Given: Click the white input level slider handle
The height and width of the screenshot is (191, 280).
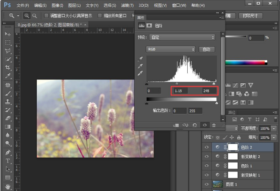Looking at the screenshot, I should point(214,84).
